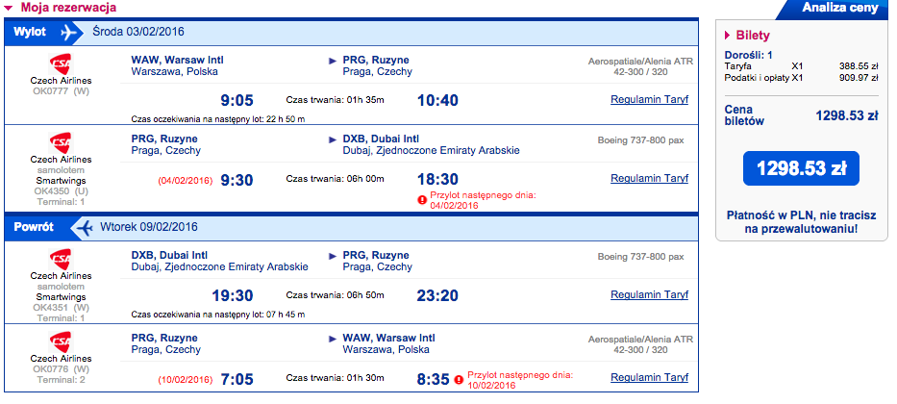Click the Czech Airlines logo for flight OK4351
Image resolution: width=897 pixels, height=404 pixels.
[60, 259]
